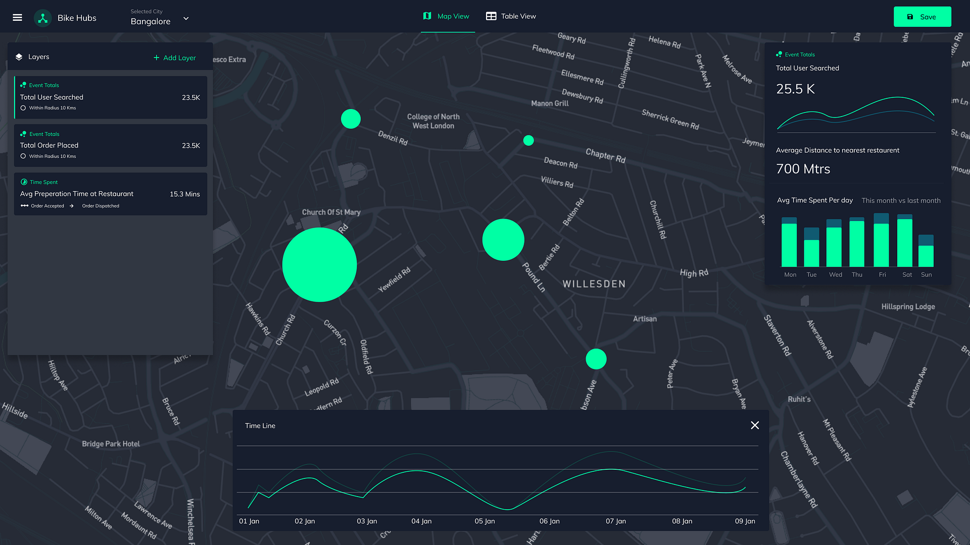Click the Time Spent clock icon
The image size is (970, 545).
tap(24, 182)
